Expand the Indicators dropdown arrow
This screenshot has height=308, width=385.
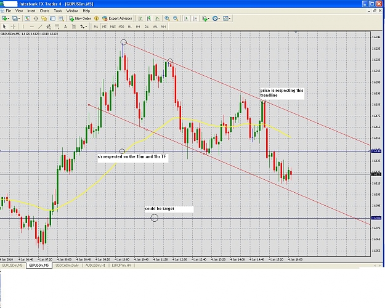[x=209, y=18]
